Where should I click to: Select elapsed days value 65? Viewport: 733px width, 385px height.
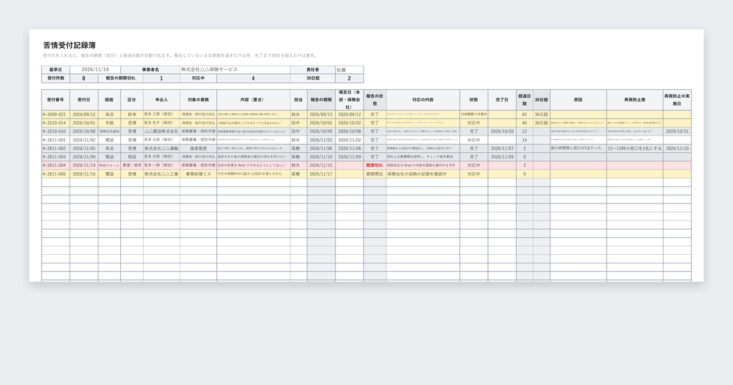pyautogui.click(x=524, y=114)
